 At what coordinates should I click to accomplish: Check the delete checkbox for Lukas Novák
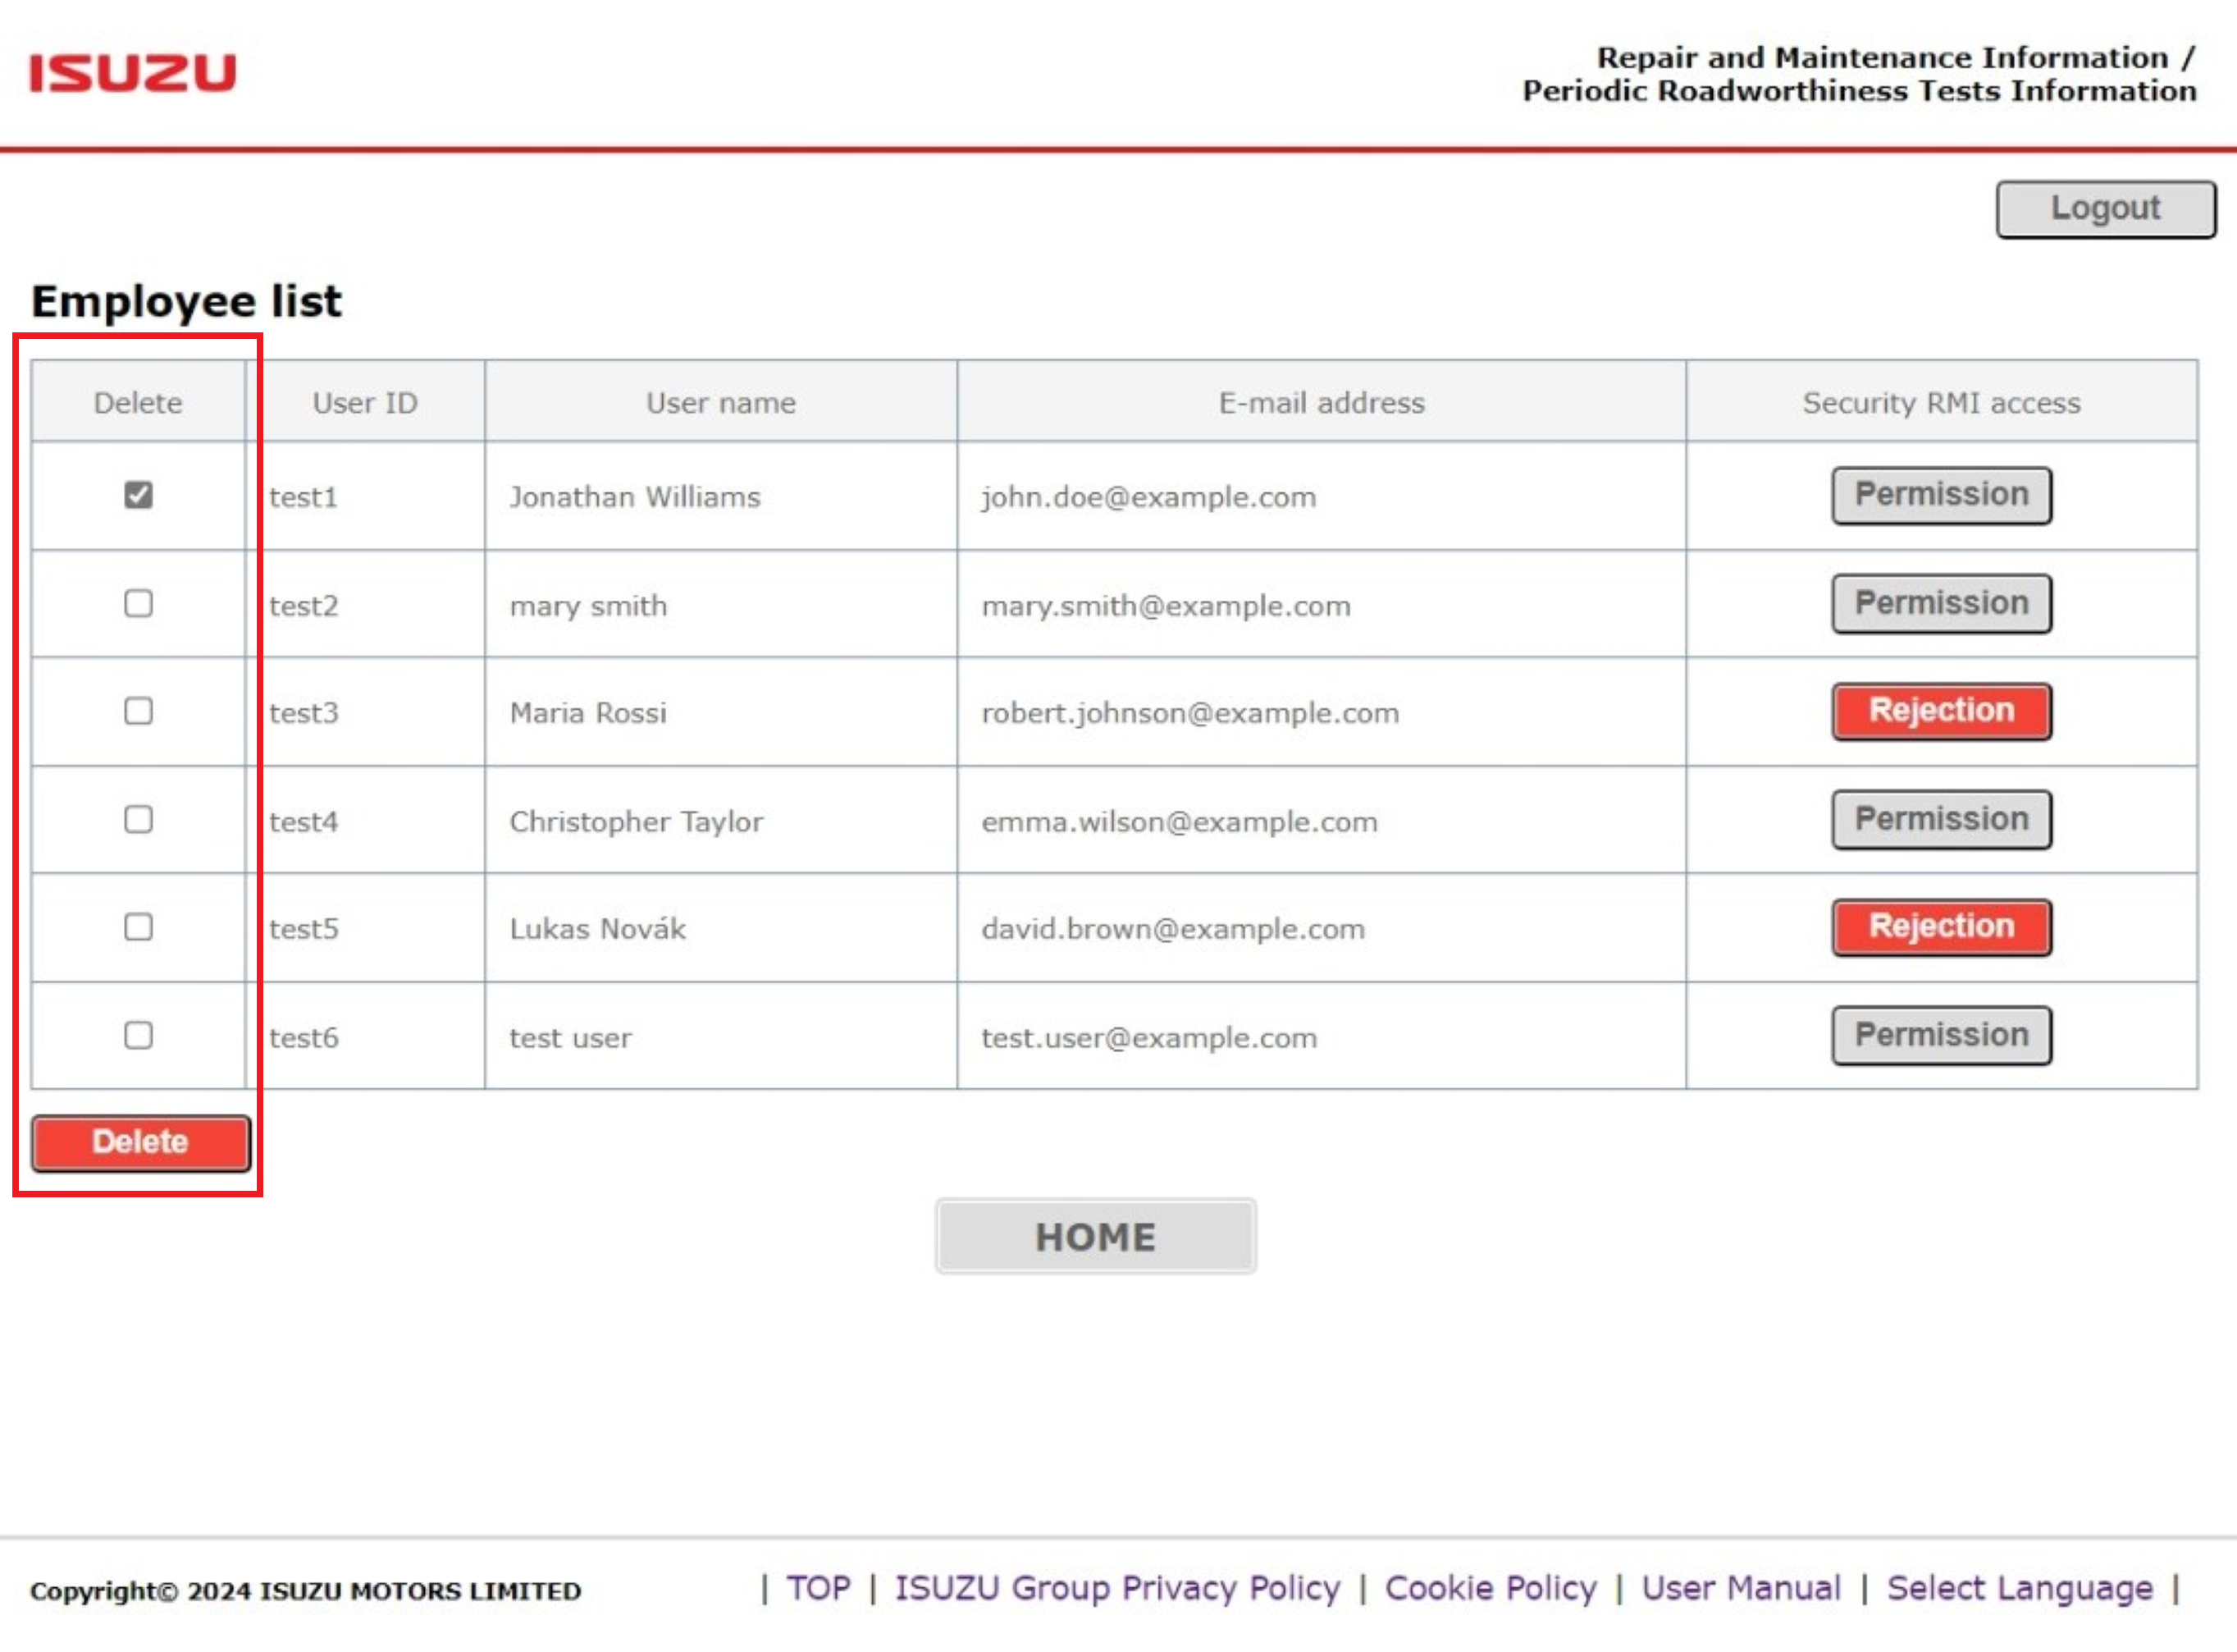coord(137,927)
